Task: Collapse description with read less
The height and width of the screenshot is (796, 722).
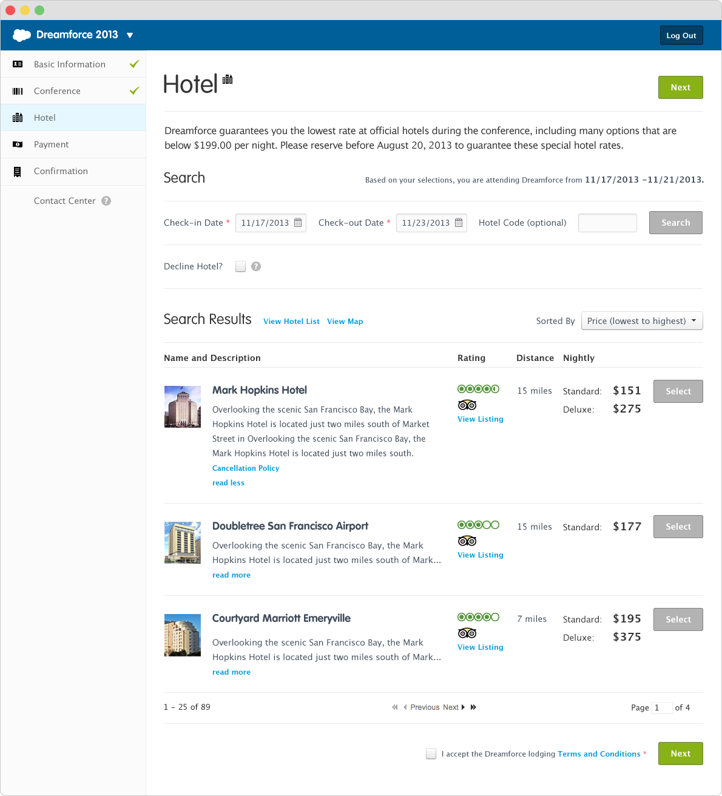Action: click(228, 483)
